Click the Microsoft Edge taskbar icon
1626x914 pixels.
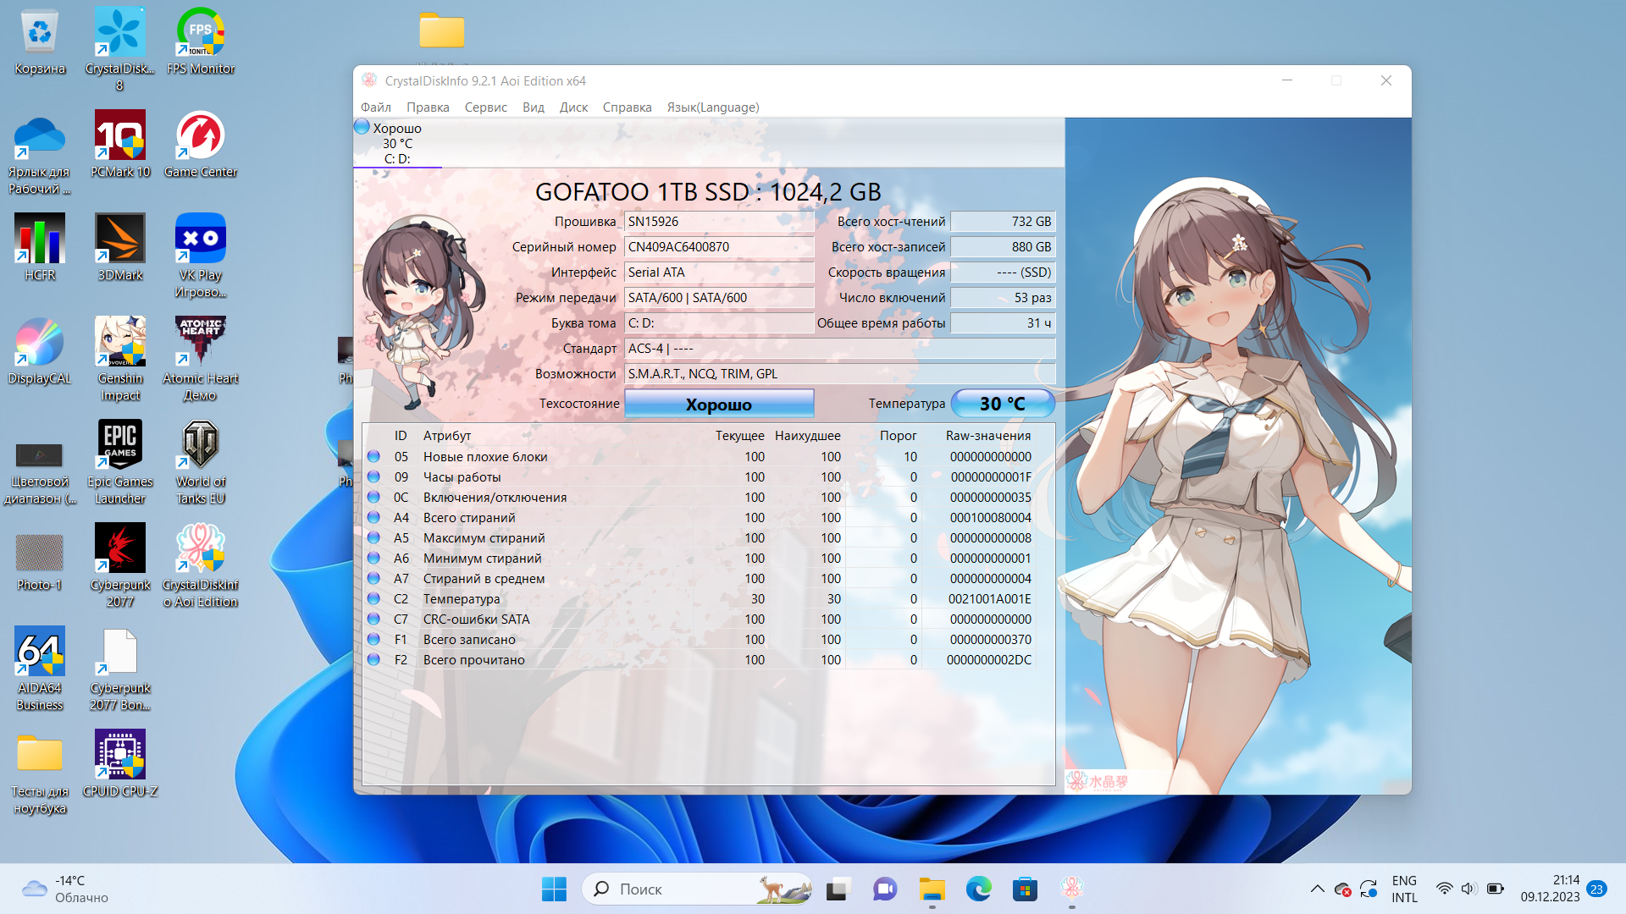click(978, 889)
